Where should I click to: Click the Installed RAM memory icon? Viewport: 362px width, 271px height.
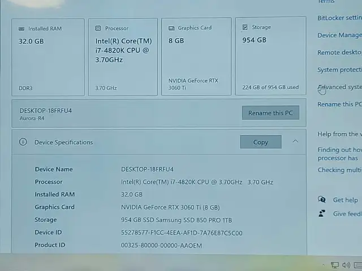tap(21, 29)
